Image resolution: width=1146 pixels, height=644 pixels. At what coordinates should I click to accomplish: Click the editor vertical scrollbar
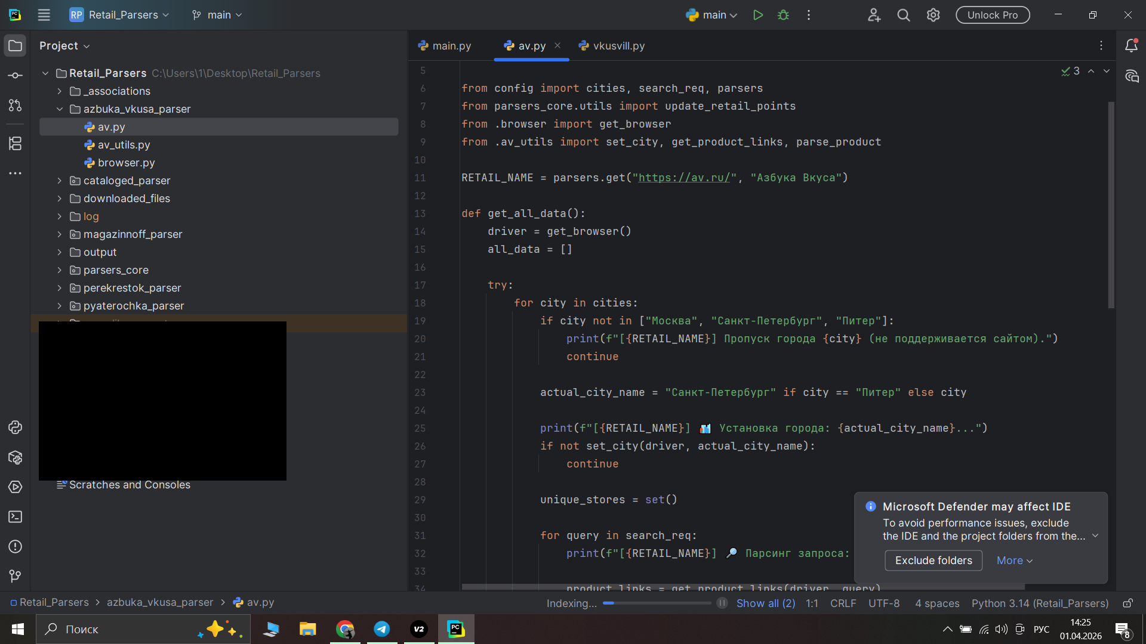1111,205
